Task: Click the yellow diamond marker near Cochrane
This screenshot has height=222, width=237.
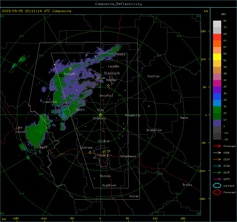Action: pos(90,153)
